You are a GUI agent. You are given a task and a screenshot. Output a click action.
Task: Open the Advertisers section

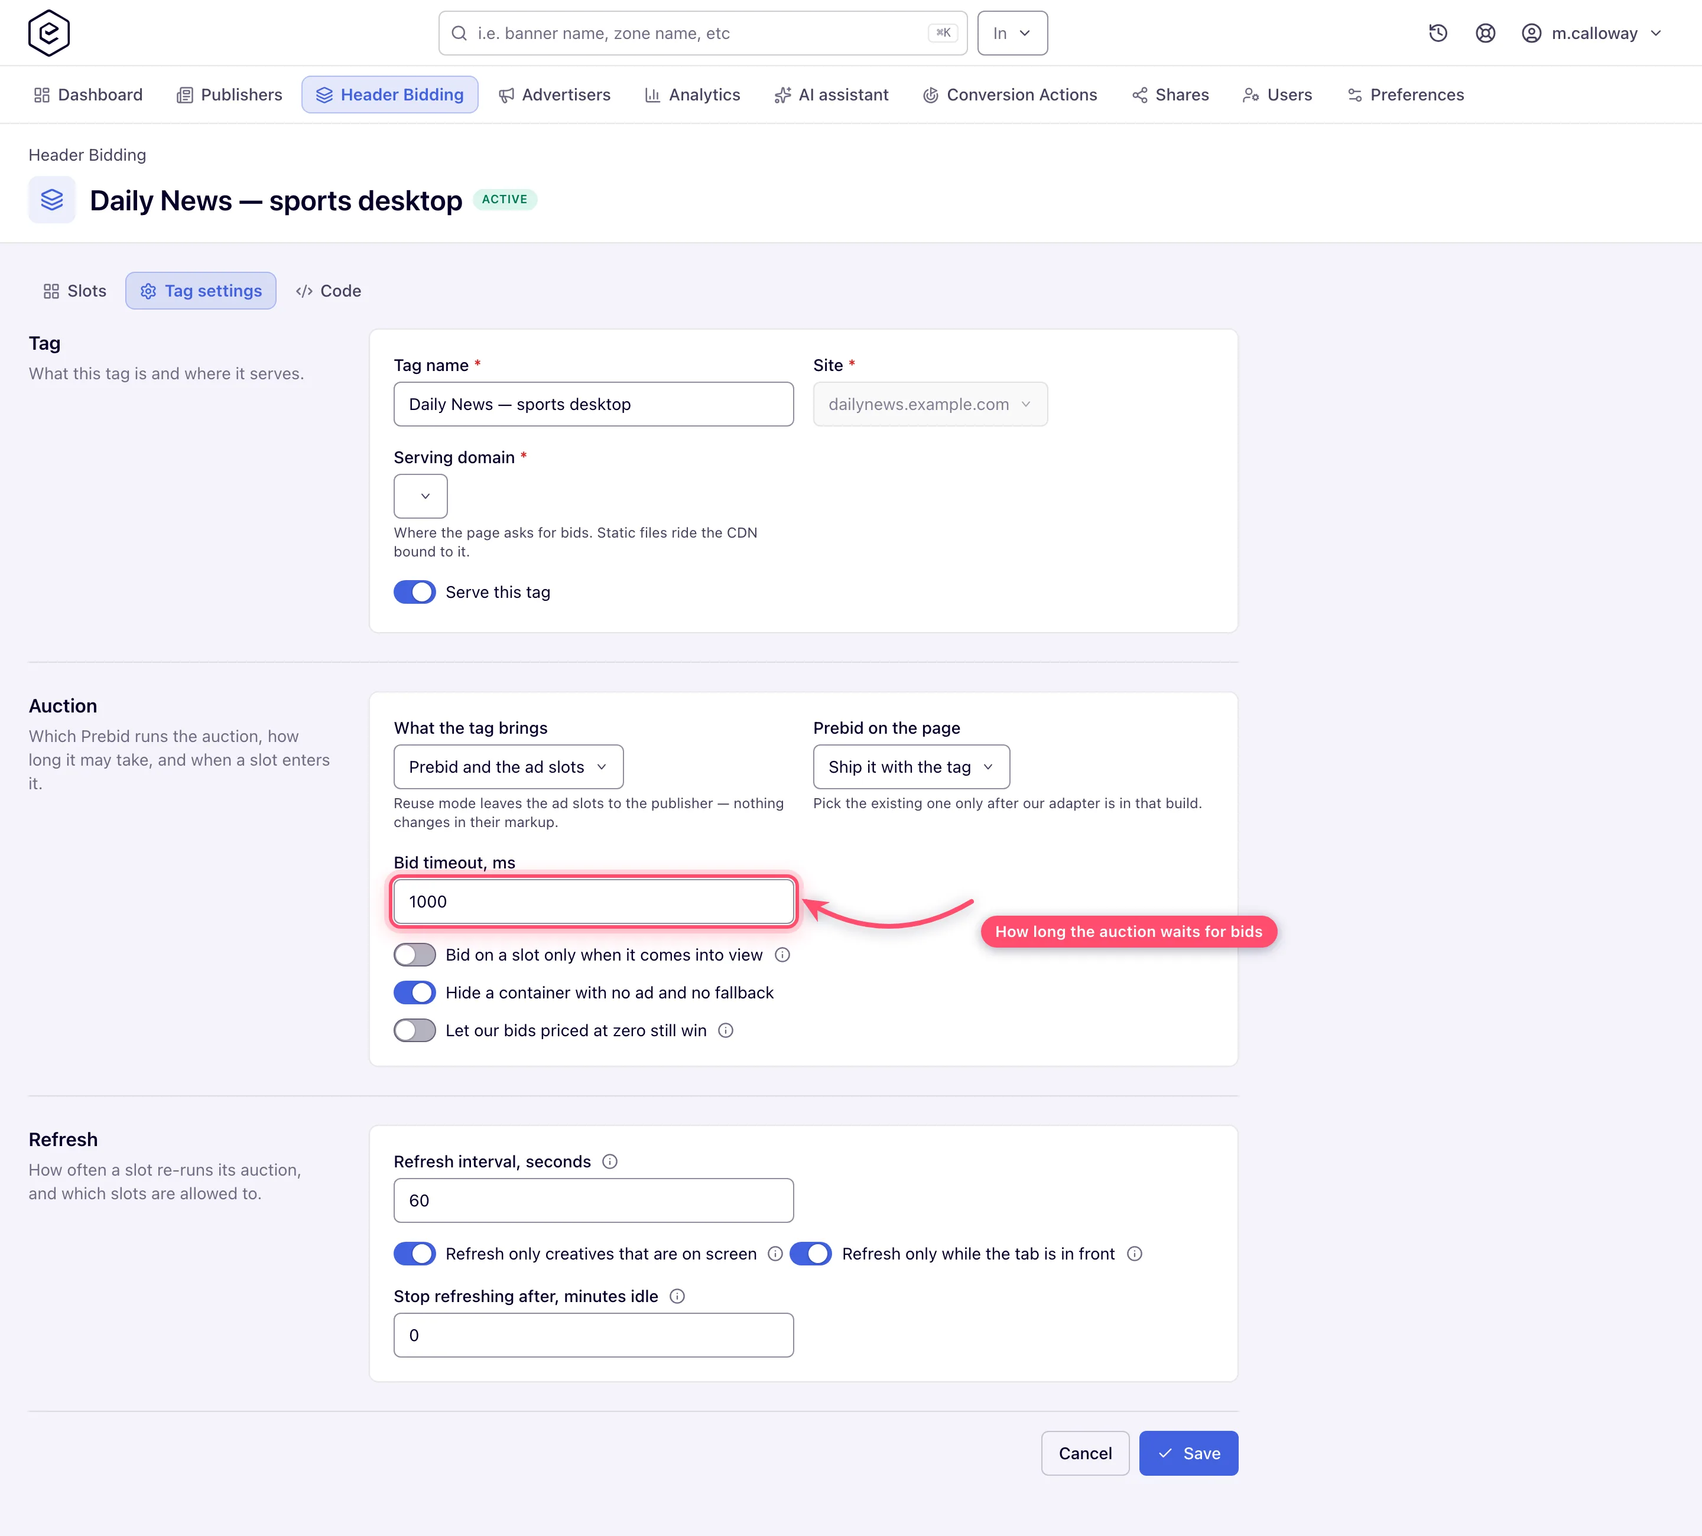[555, 95]
